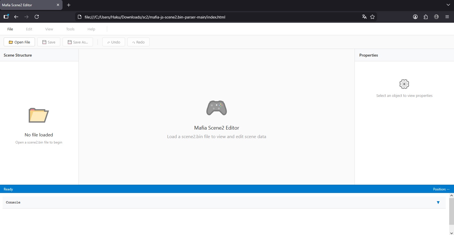Click Save As in the toolbar
Viewport: 454px width, 235px height.
point(78,42)
